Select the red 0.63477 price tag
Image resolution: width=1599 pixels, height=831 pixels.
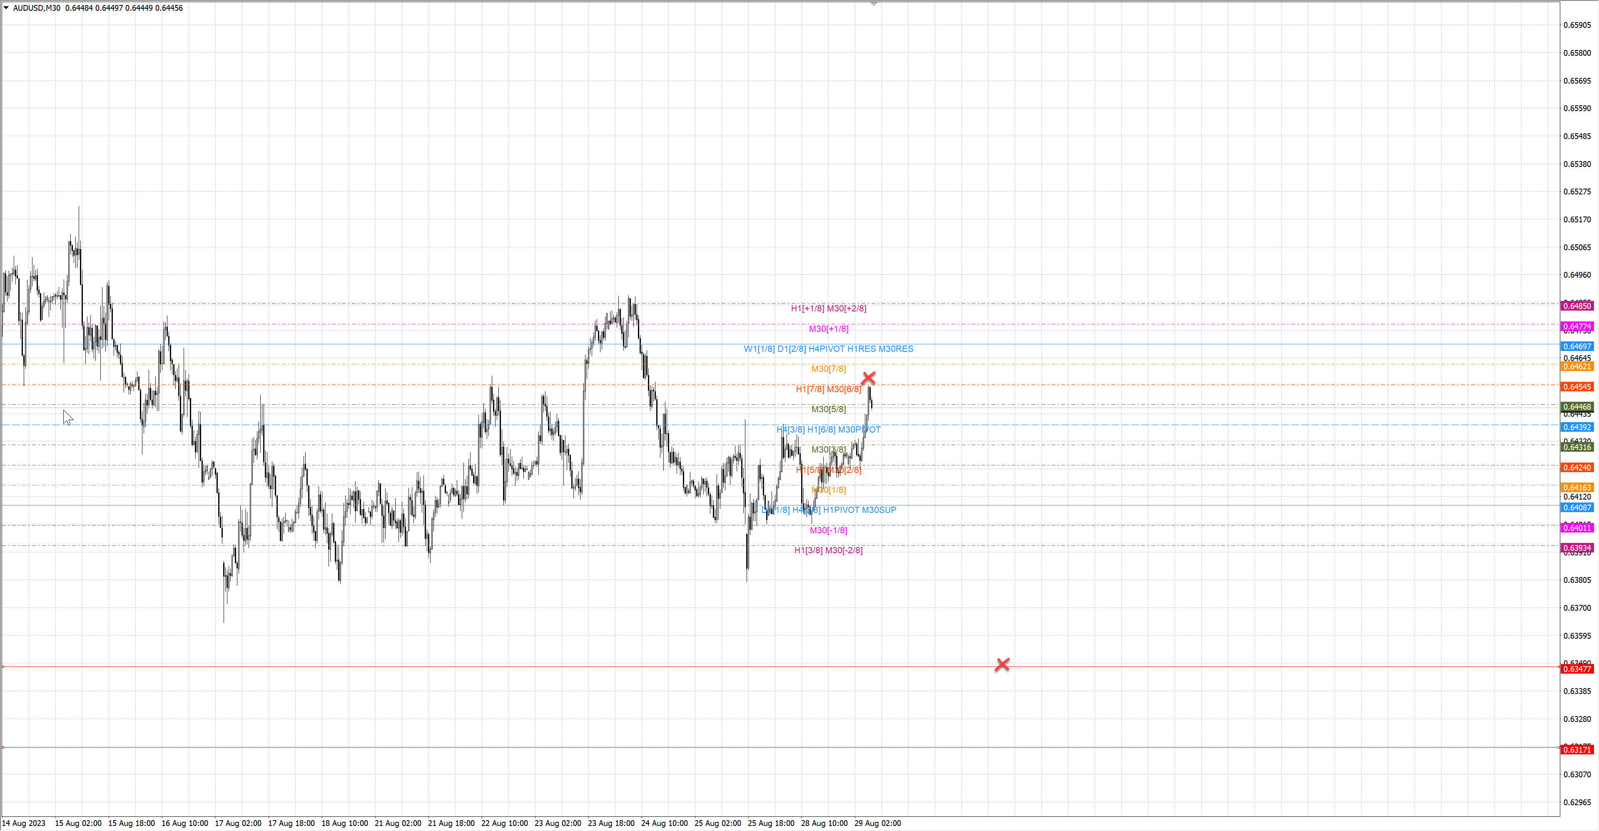tap(1577, 669)
